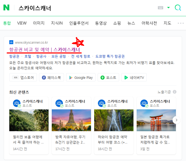
Task: Click the 18시간 전 timestamp
Action: [105, 149]
